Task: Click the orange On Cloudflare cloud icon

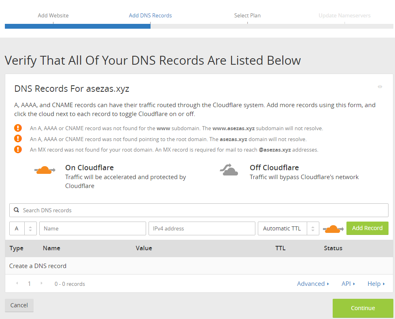Action: click(45, 170)
